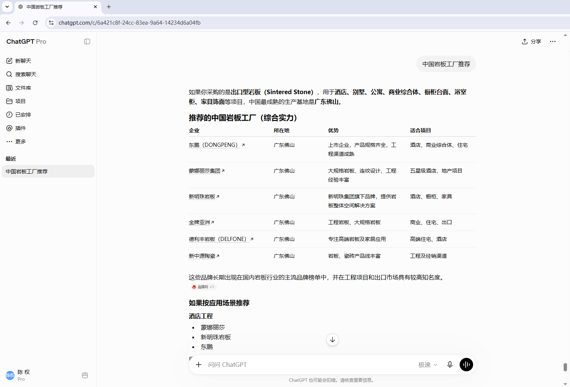The width and height of the screenshot is (570, 387).
Task: Click the 分享 share button
Action: tap(531, 41)
